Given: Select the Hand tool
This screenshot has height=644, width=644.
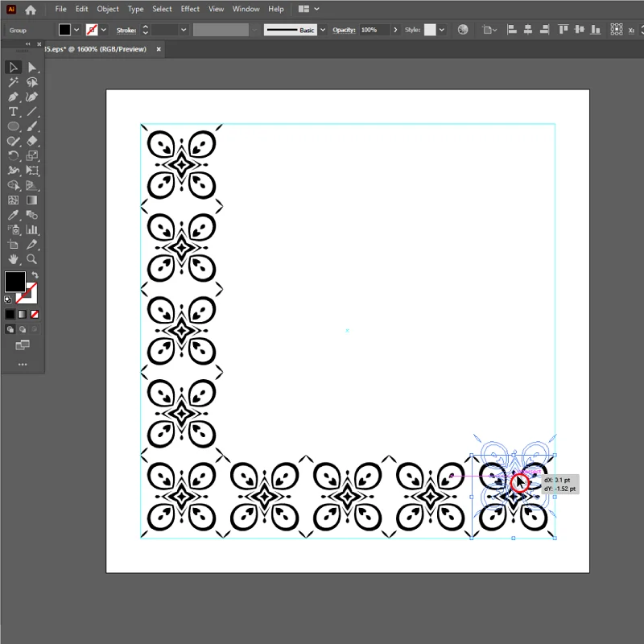Looking at the screenshot, I should [13, 259].
